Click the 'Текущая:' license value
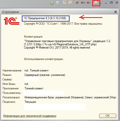 click(x=31, y=102)
